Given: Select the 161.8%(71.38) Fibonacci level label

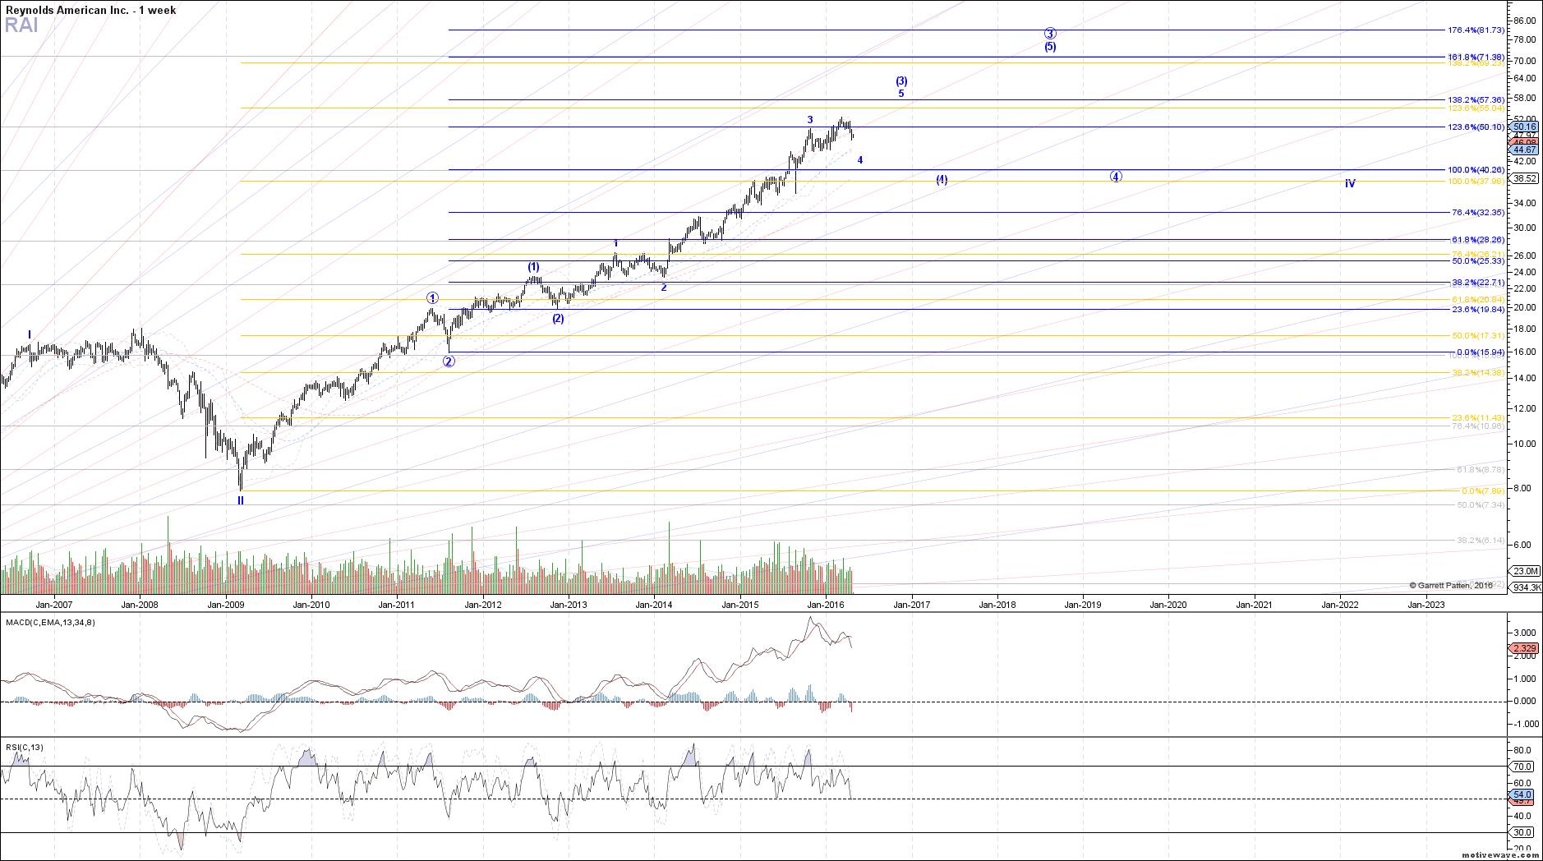Looking at the screenshot, I should point(1476,57).
